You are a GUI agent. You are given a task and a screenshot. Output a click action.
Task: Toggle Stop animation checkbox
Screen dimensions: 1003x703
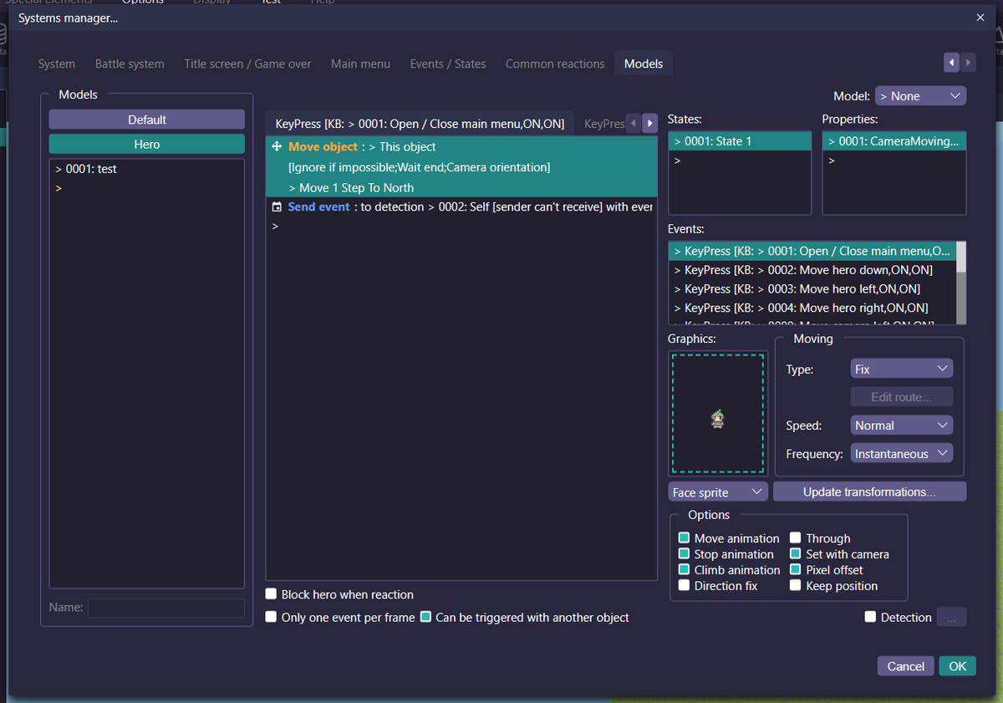(684, 554)
